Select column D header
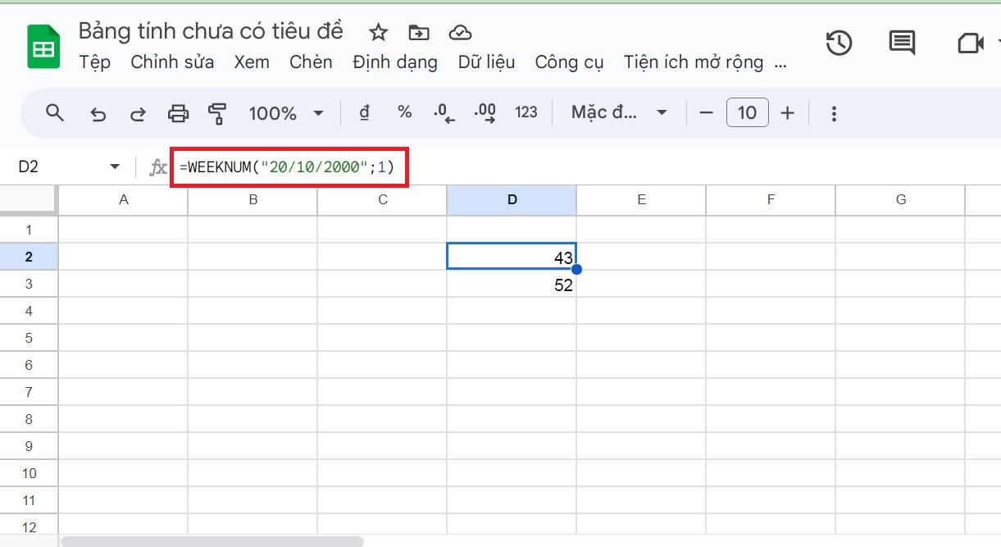 click(x=512, y=199)
